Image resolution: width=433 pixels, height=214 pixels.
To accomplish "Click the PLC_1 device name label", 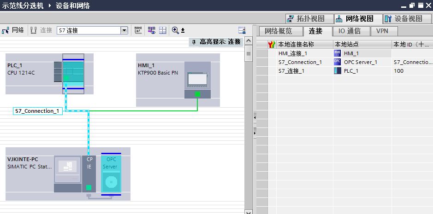I will (x=14, y=65).
